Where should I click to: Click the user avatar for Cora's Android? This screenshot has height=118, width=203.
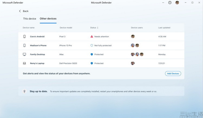click(133, 36)
